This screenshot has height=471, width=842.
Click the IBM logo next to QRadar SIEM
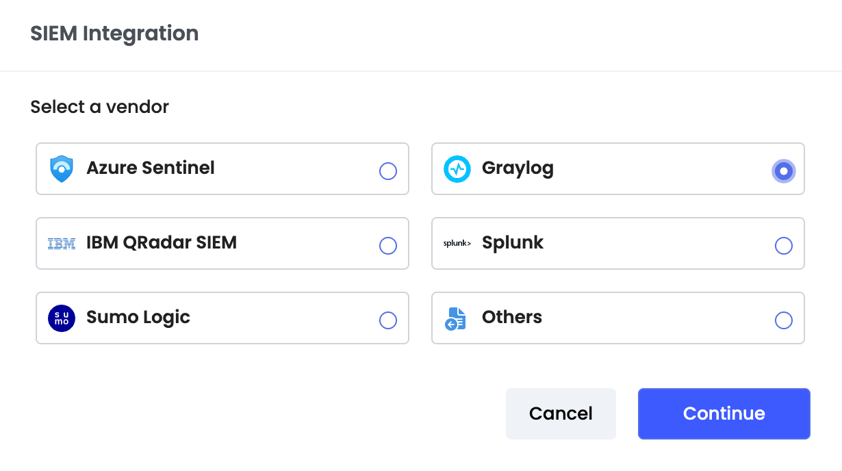pos(62,243)
